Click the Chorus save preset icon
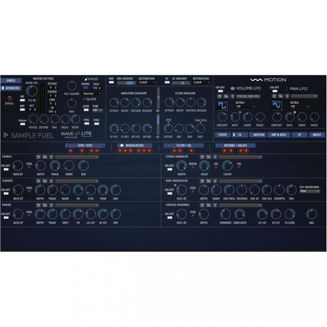 tap(38, 157)
